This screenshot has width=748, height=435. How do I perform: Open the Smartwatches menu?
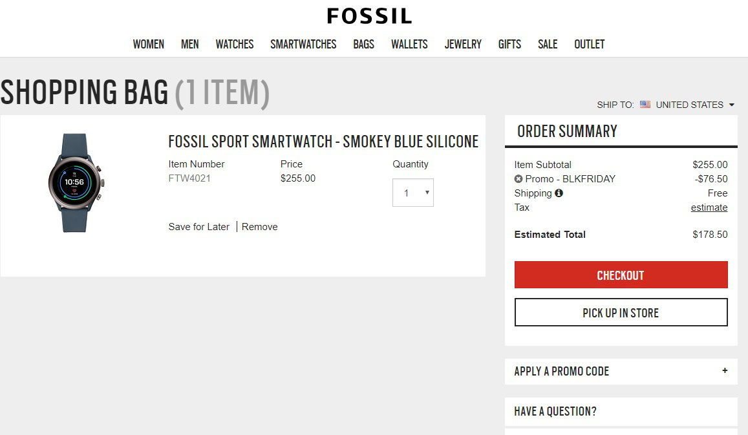pos(303,45)
